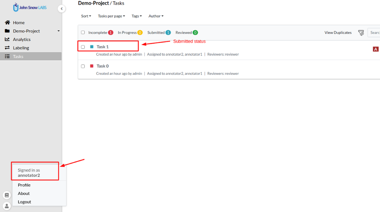Click the document icon above the user avatar
The height and width of the screenshot is (212, 380).
tap(7, 195)
